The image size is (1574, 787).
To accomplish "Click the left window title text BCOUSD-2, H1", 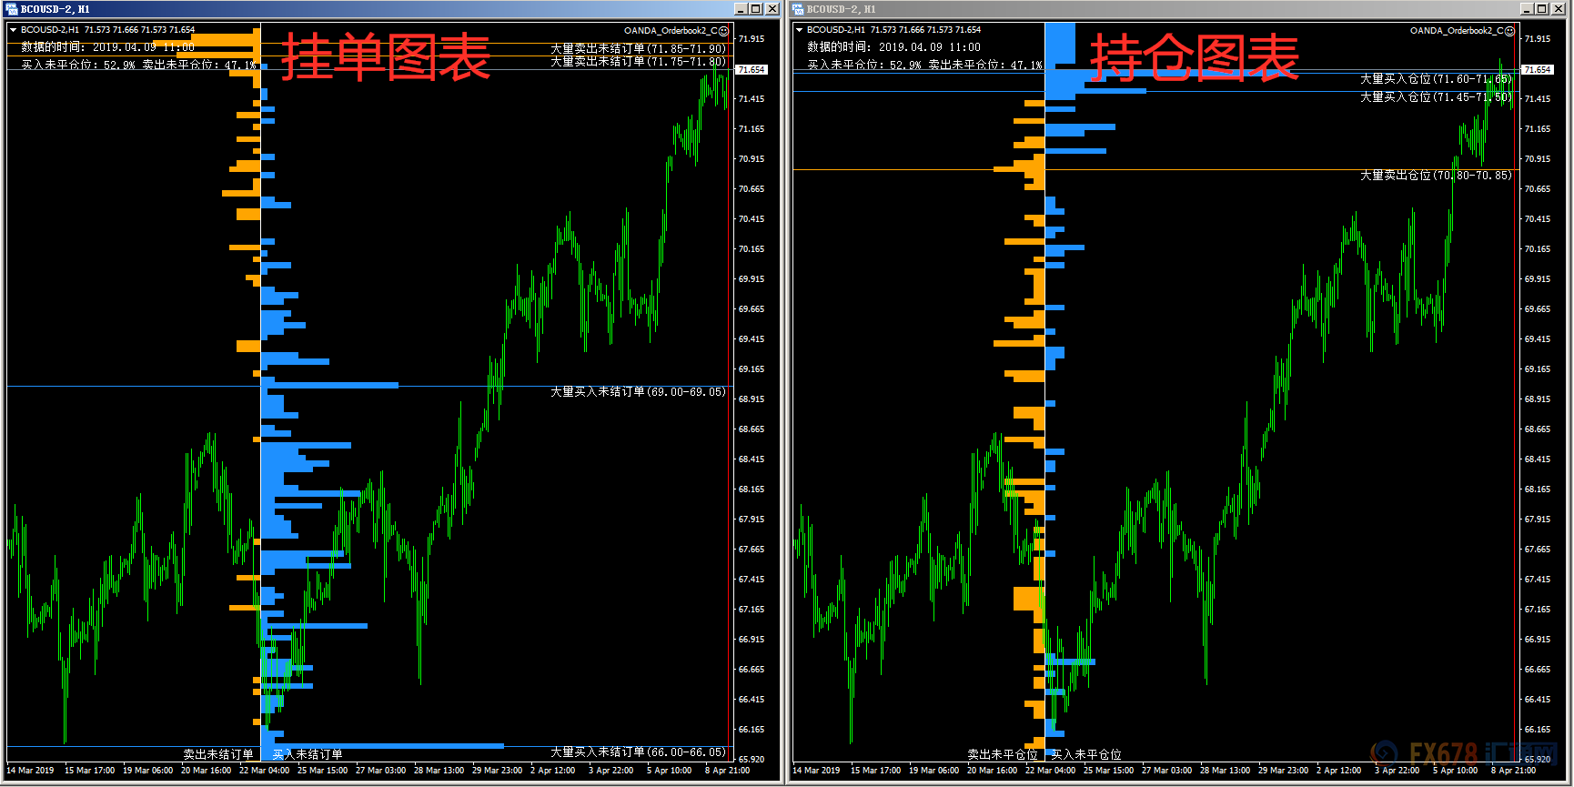I will tap(55, 9).
